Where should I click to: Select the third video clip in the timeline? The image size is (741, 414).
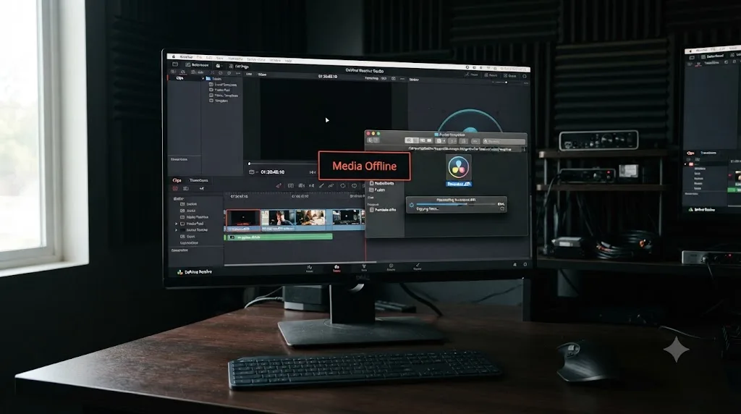click(310, 220)
